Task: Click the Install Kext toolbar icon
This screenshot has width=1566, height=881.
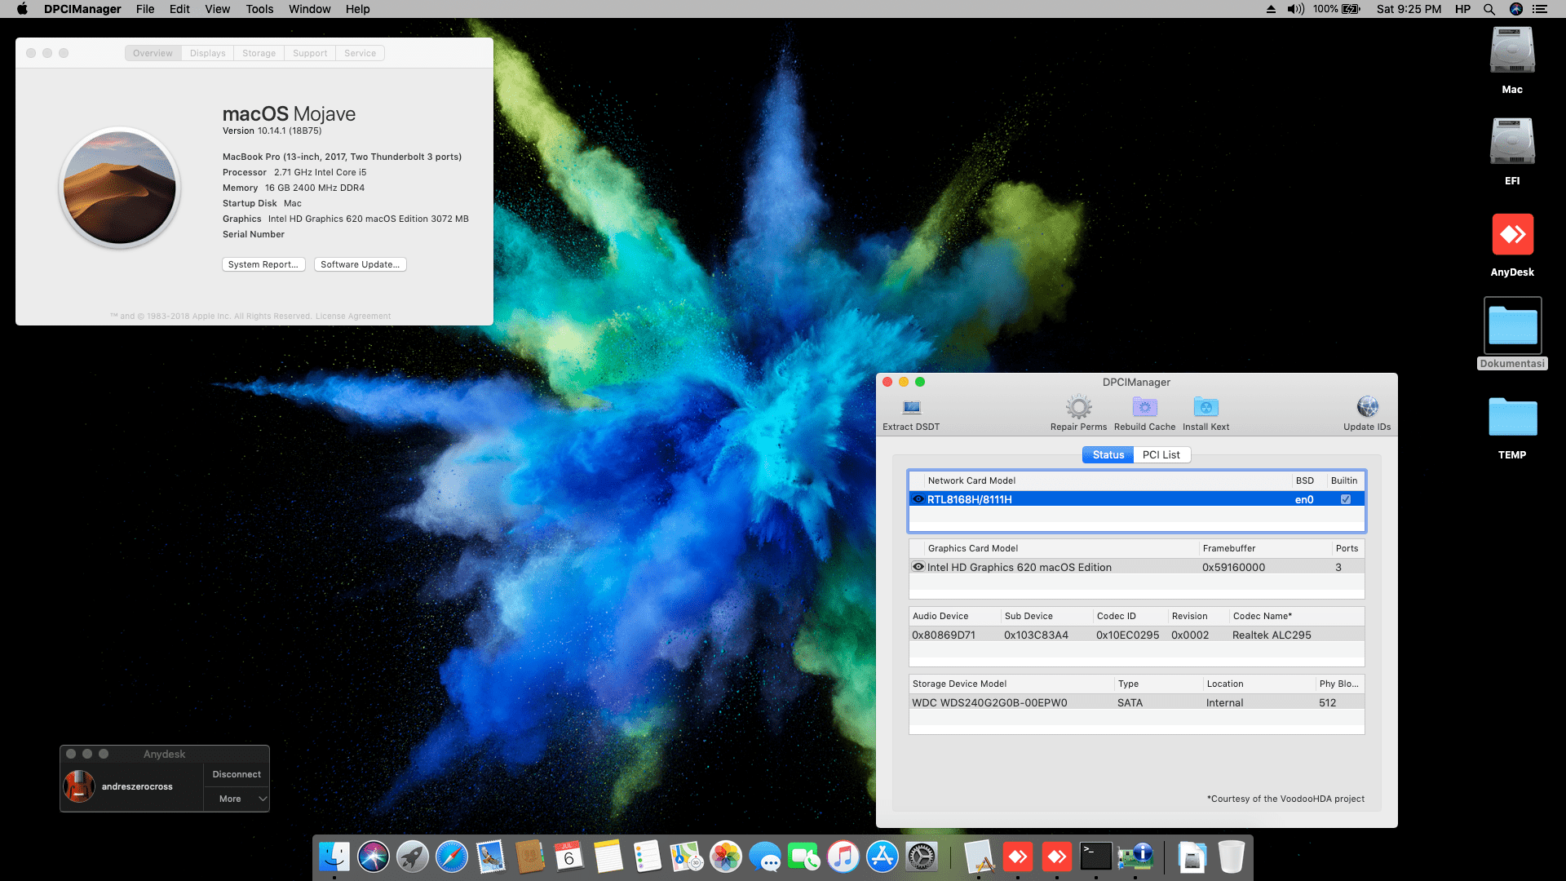Action: (x=1205, y=407)
